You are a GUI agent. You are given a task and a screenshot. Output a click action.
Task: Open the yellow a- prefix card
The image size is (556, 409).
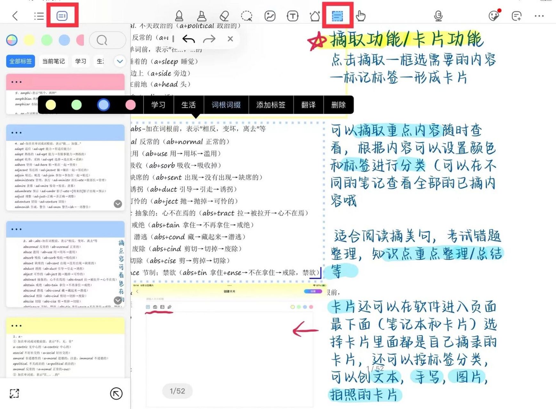click(65, 348)
